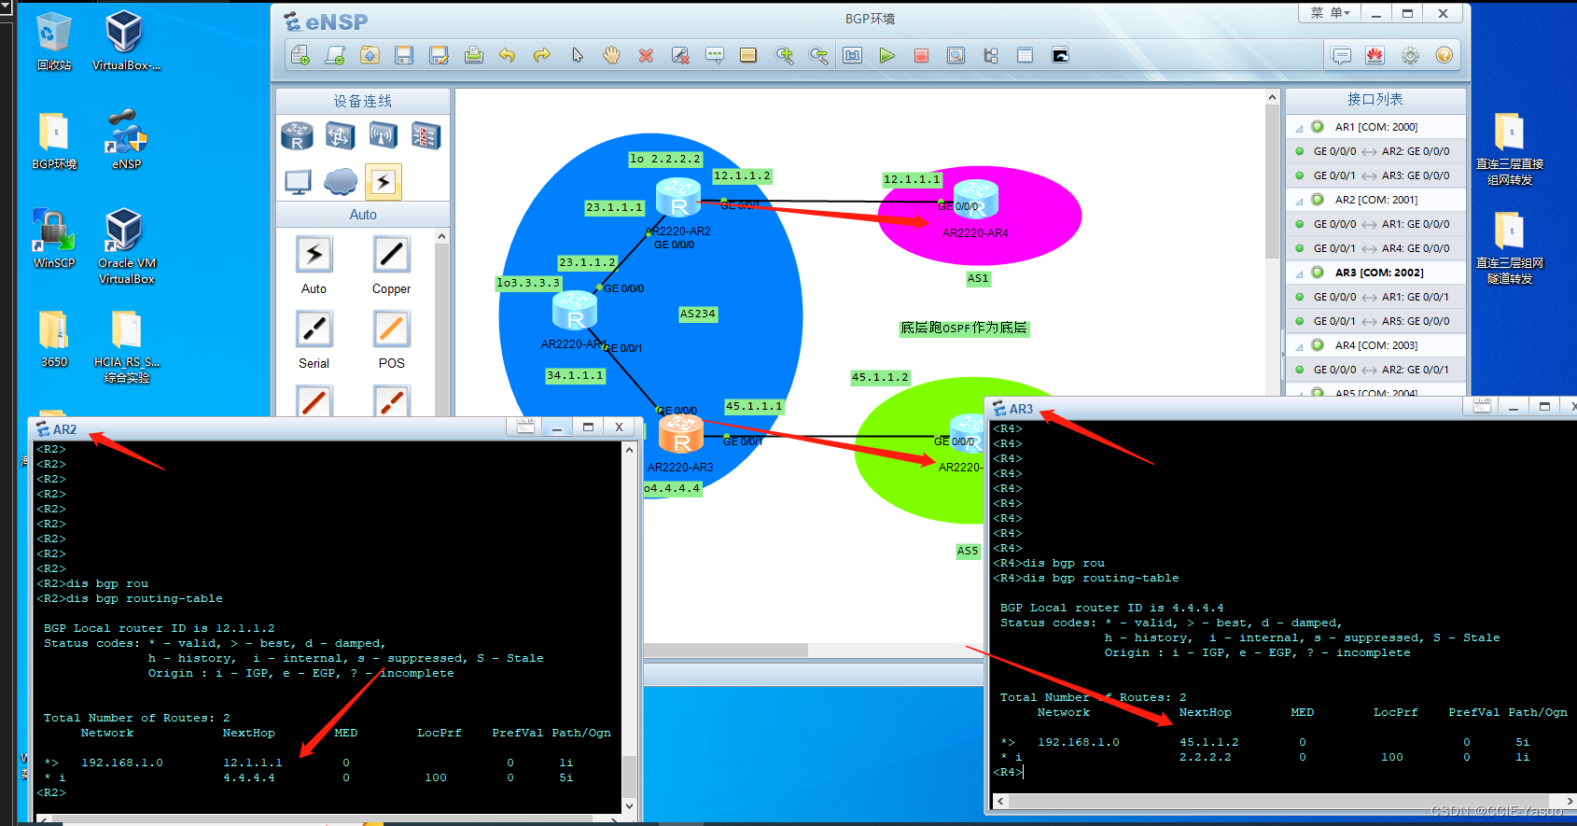Click the AS234 label on canvas
The width and height of the screenshot is (1577, 826).
(x=698, y=314)
